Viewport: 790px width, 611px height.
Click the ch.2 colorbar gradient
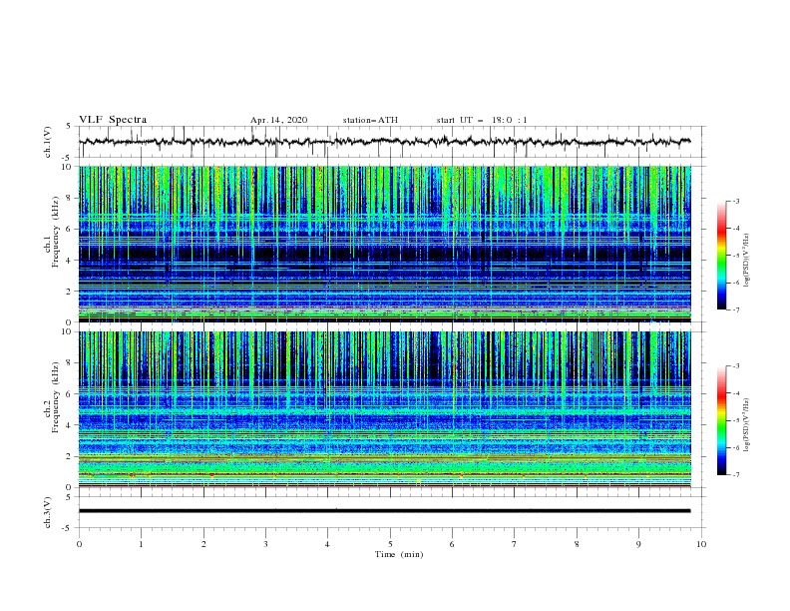click(x=721, y=420)
